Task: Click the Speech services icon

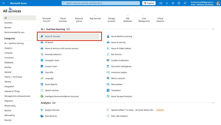Action: 42,90
